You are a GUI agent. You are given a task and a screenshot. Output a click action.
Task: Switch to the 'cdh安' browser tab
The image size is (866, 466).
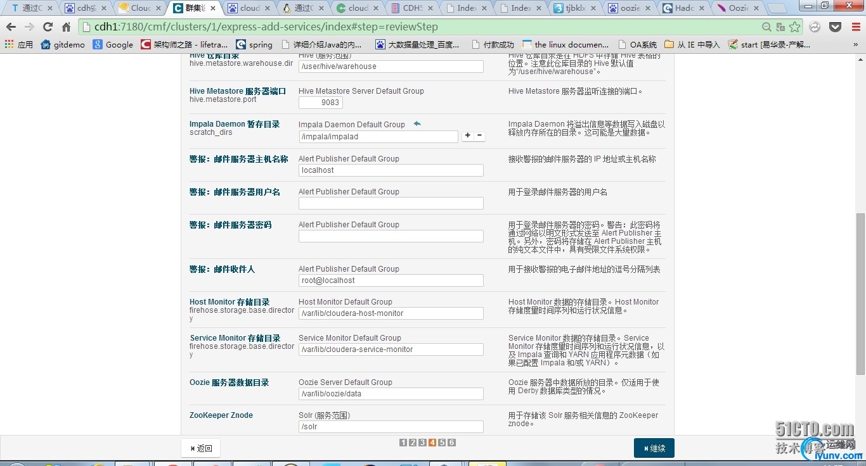(86, 8)
